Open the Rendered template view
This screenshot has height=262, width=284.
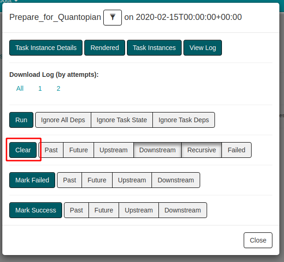click(105, 48)
